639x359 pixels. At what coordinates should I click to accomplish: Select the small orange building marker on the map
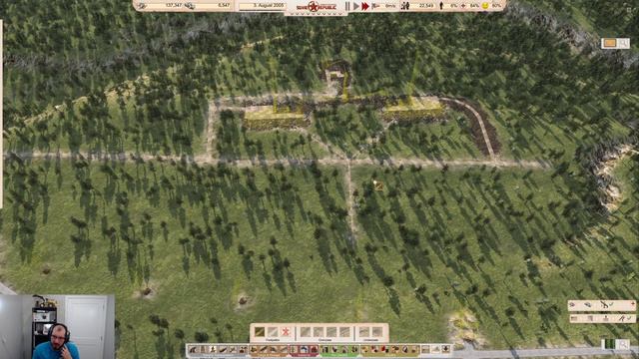(378, 185)
